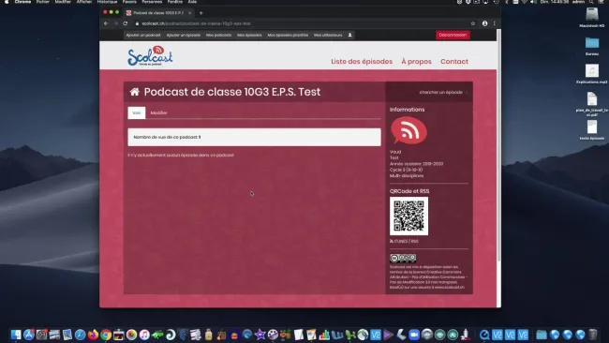Open 'À propos' nav item
This screenshot has width=609, height=343.
pos(416,61)
